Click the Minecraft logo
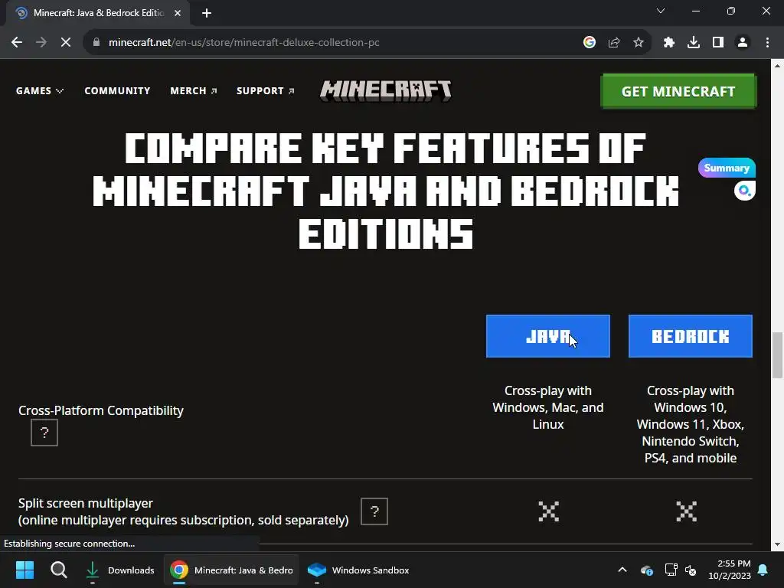The image size is (784, 588). coord(386,90)
